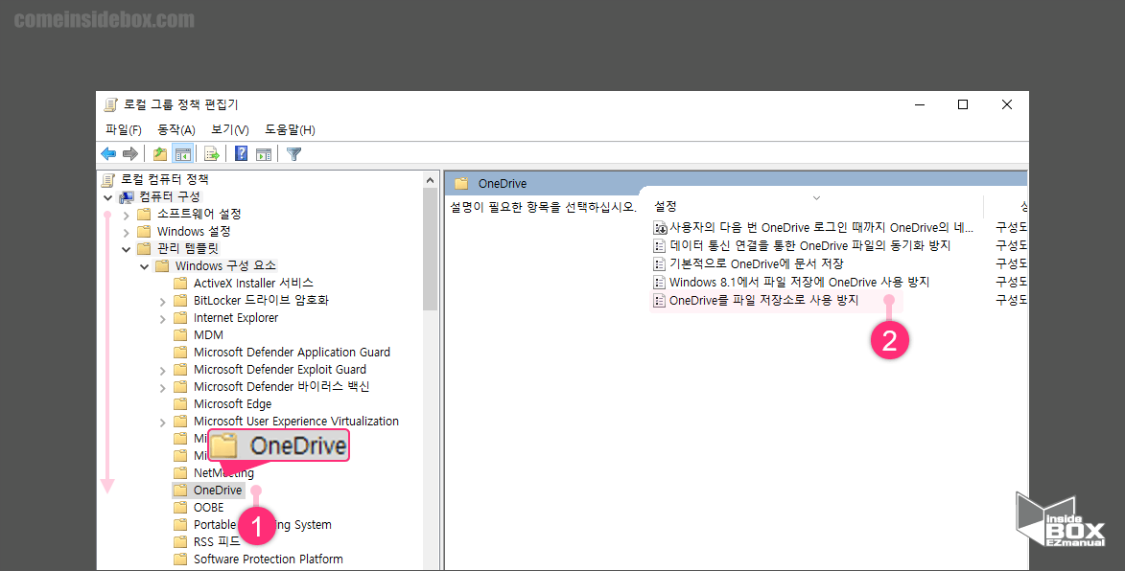Click the policy icon for Windows 8.1에서 파일 저장

pos(659,283)
